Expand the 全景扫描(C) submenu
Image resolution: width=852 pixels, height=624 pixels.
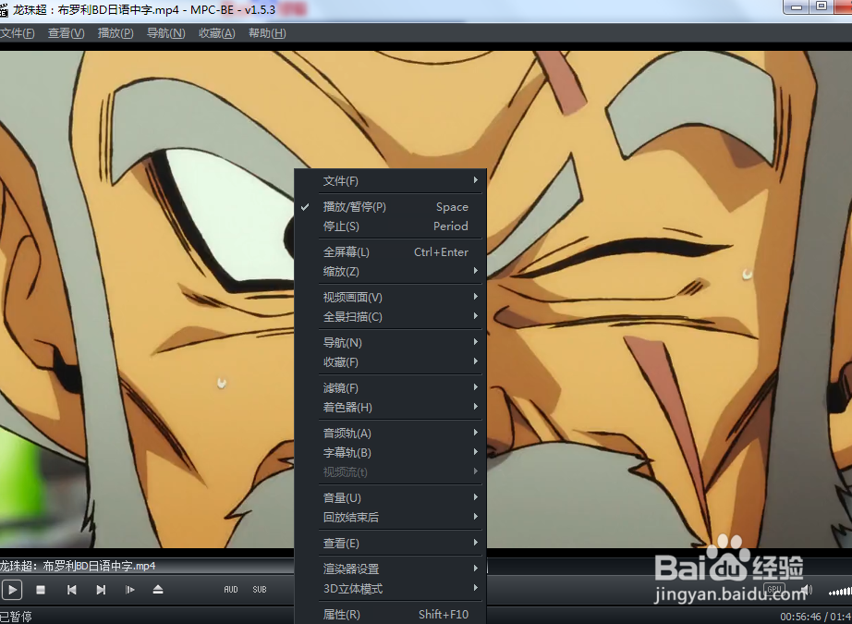tap(390, 317)
